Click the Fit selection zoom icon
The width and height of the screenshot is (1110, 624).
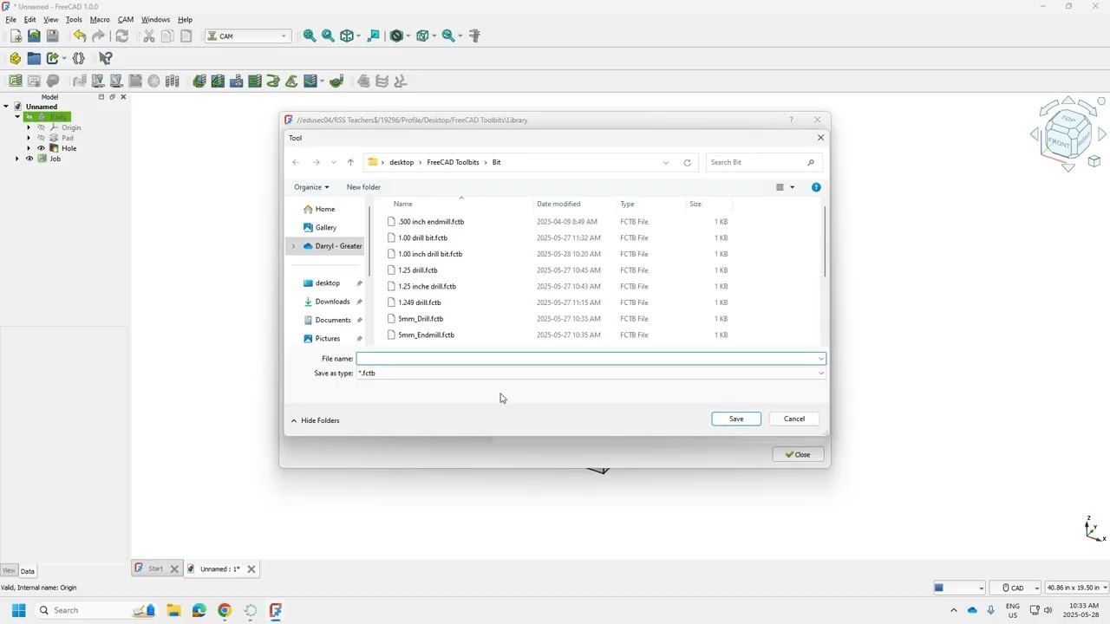coord(328,36)
